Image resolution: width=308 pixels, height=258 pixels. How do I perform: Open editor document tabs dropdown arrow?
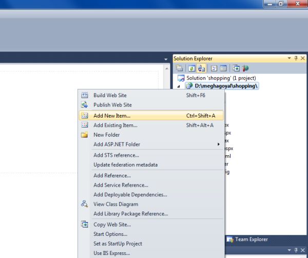166,59
